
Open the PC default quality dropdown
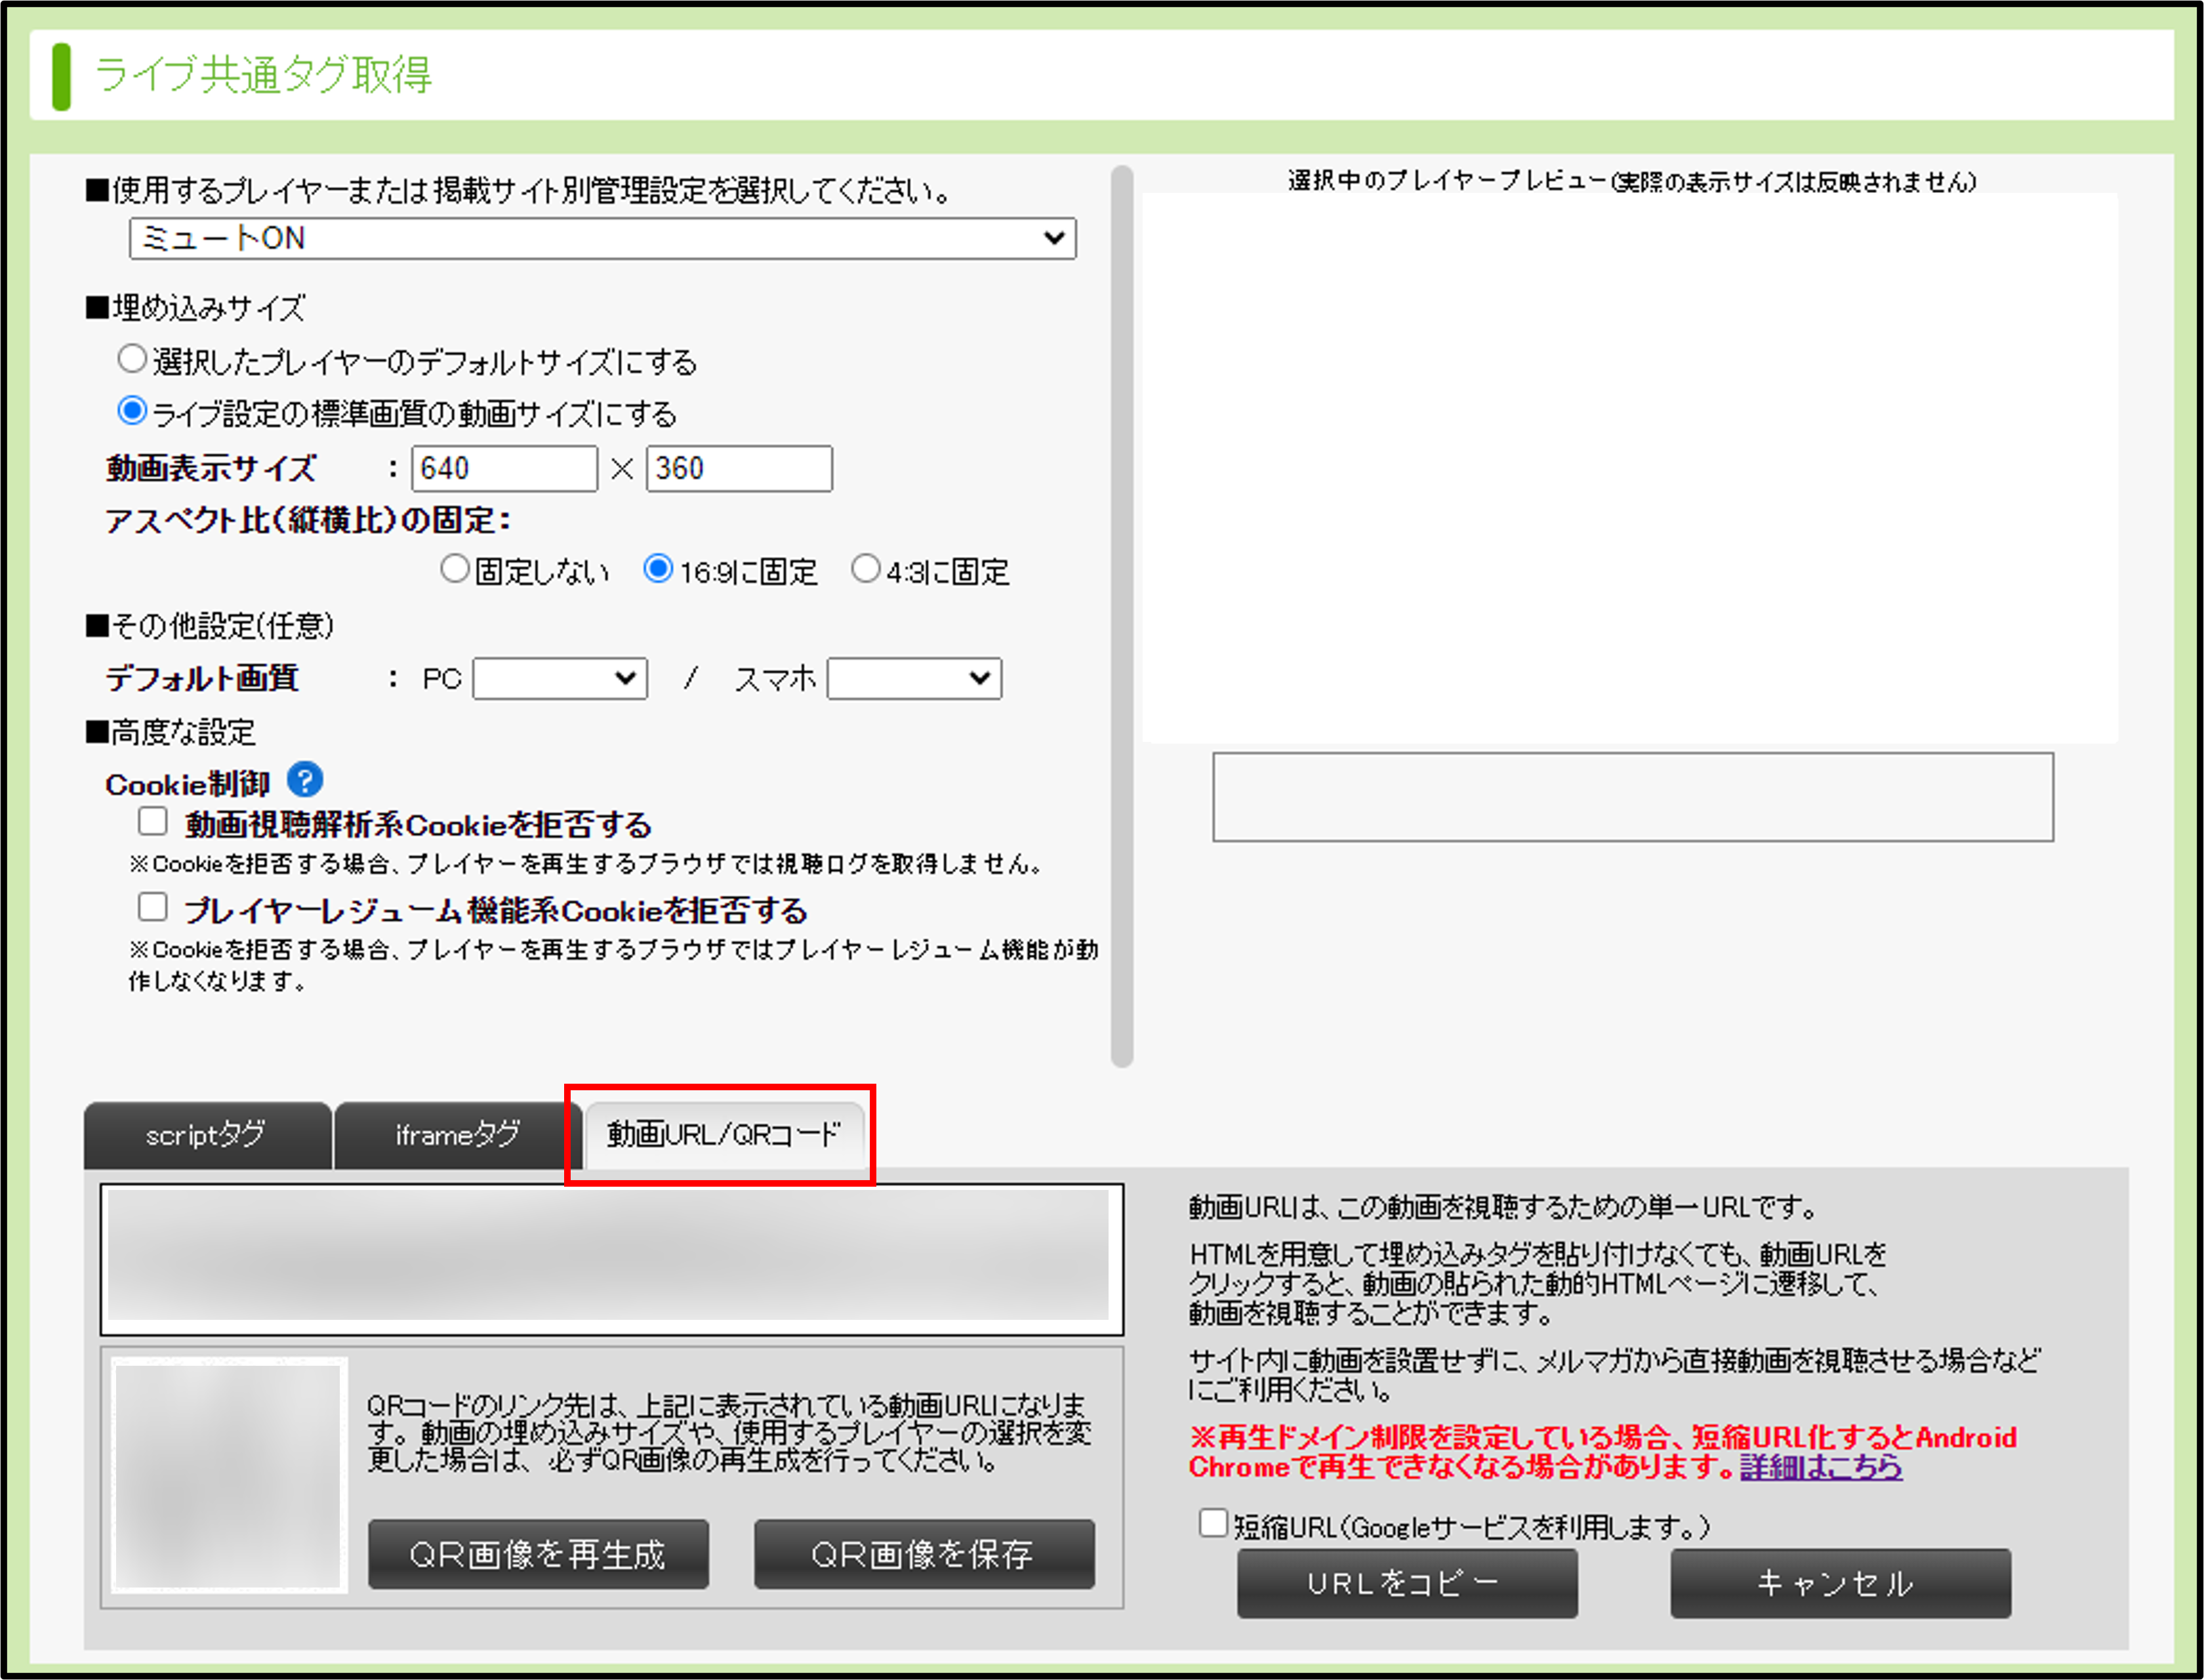click(560, 678)
